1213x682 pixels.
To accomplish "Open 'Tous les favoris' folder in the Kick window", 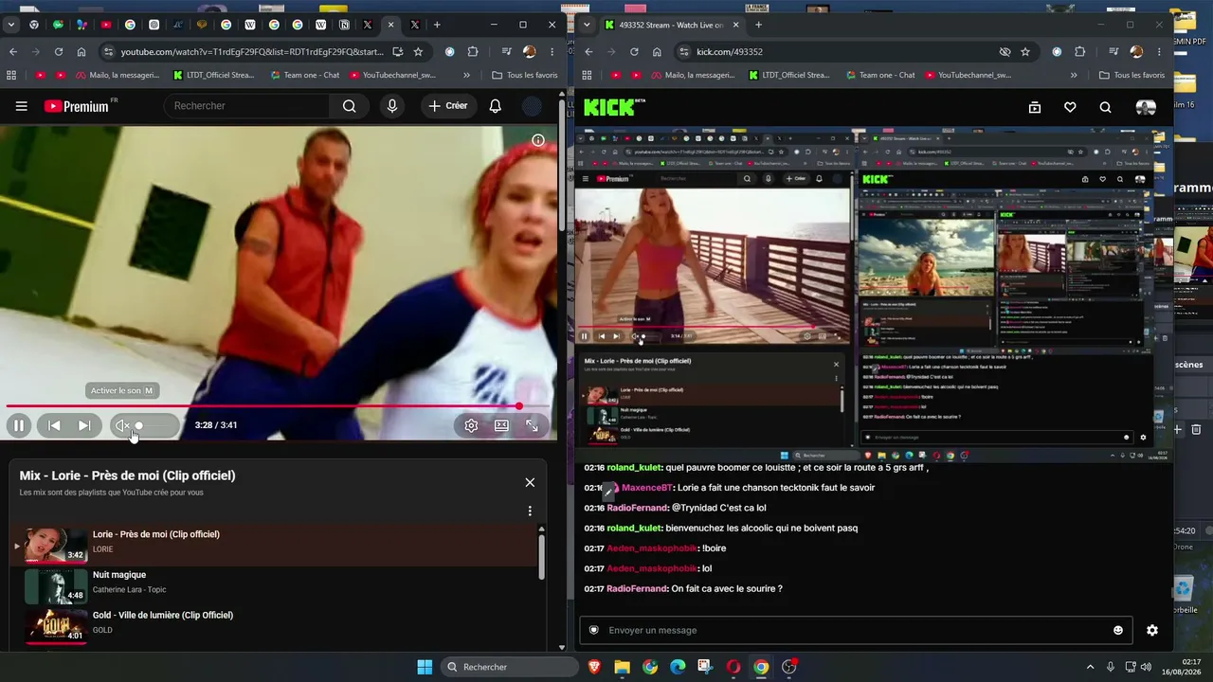I will point(1132,75).
